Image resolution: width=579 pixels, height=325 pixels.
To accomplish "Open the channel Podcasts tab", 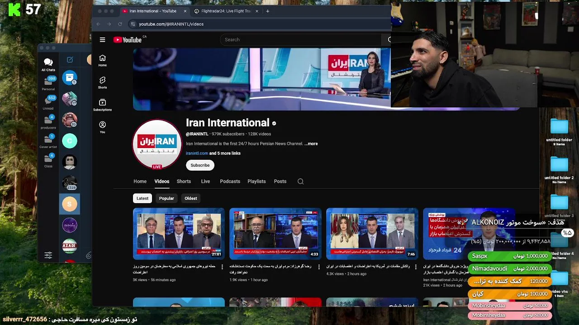I will point(230,181).
